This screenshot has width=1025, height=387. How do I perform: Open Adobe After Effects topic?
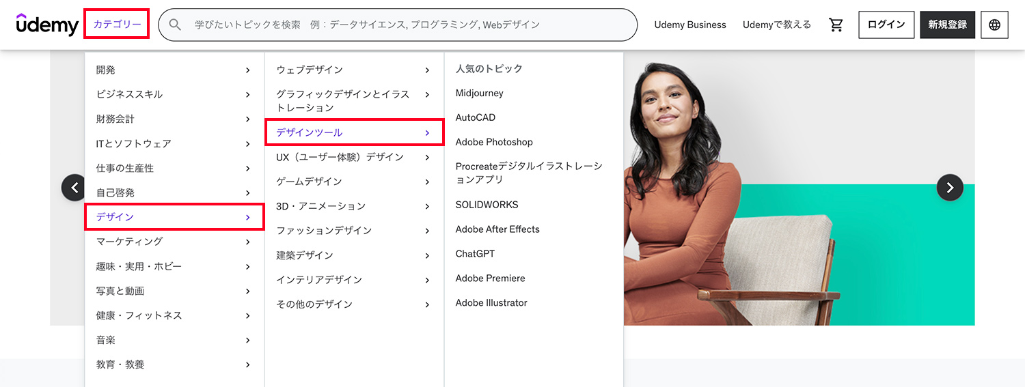pyautogui.click(x=497, y=229)
